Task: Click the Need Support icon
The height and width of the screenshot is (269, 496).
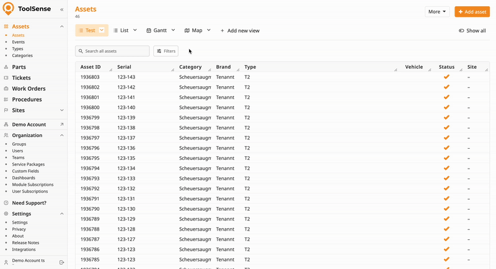Action: (x=6, y=203)
